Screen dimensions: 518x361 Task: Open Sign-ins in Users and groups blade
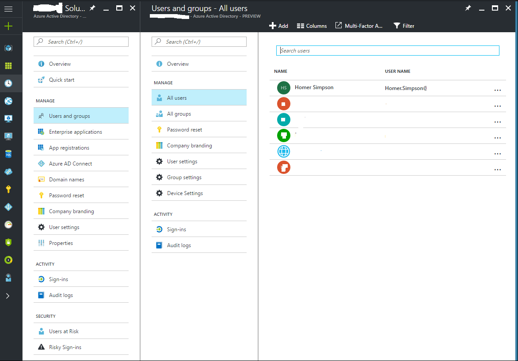(x=199, y=229)
